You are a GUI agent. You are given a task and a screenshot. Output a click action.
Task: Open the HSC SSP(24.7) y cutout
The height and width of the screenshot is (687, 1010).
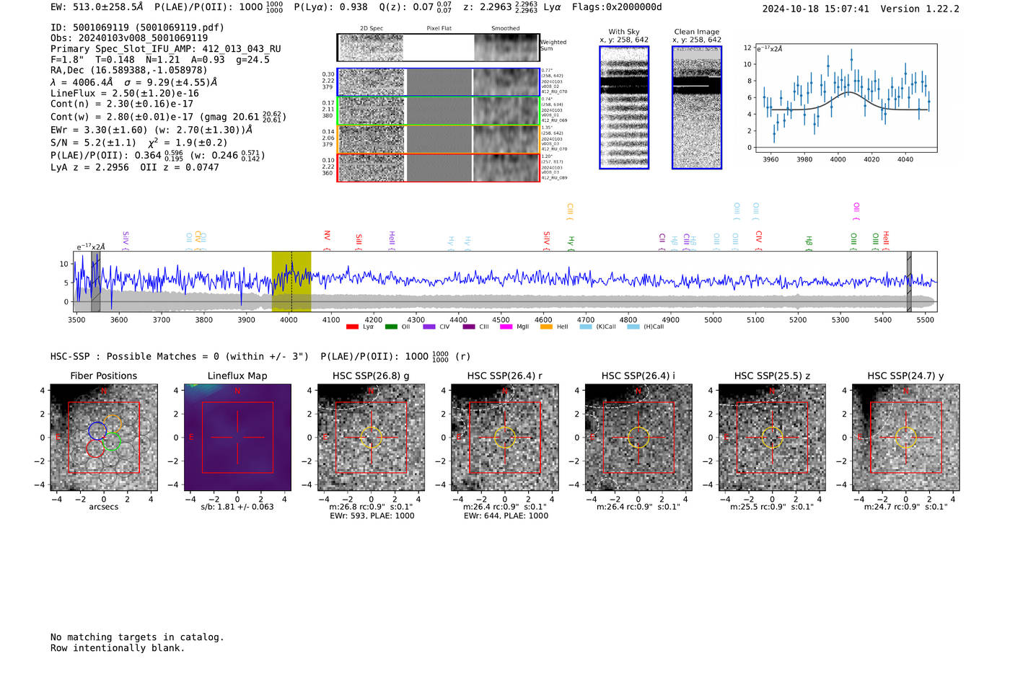pyautogui.click(x=906, y=438)
